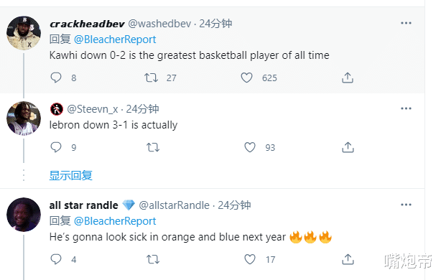Open the @allstarRandle username handle
The image size is (441, 280).
[174, 205]
